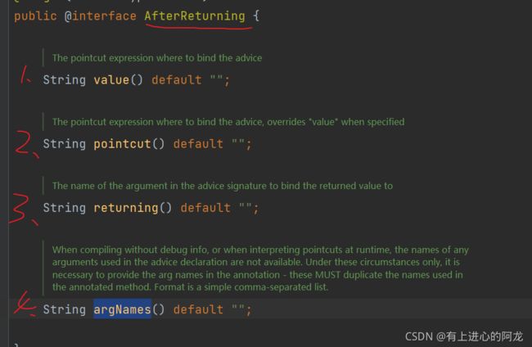Click the returning() method name
This screenshot has height=347, width=532.
coord(126,208)
